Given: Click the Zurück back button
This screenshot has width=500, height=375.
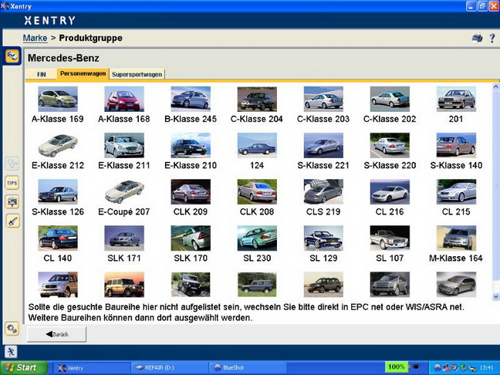Looking at the screenshot, I should pyautogui.click(x=57, y=334).
